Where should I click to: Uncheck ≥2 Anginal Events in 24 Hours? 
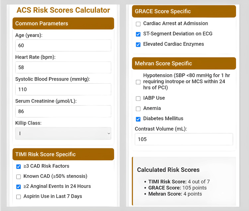click(19, 187)
